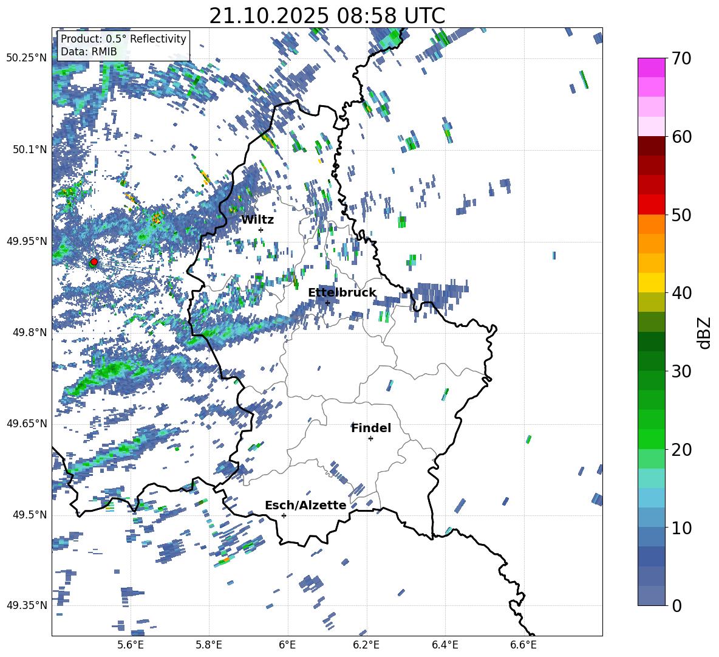Click the 70 tick label on colorbar

click(x=681, y=59)
